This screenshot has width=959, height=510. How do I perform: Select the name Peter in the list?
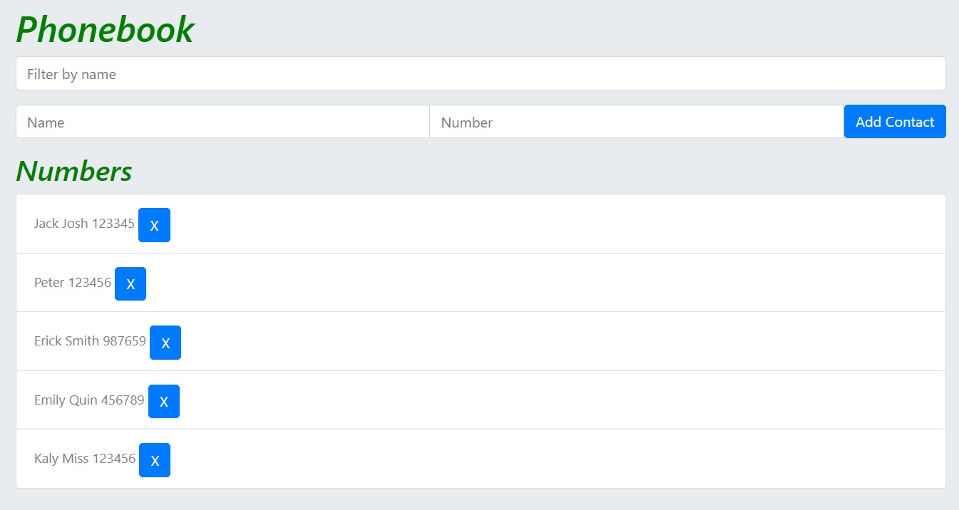(49, 283)
